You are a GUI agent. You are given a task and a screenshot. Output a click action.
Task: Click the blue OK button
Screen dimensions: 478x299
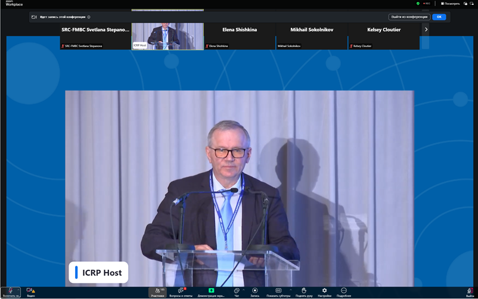click(x=439, y=17)
